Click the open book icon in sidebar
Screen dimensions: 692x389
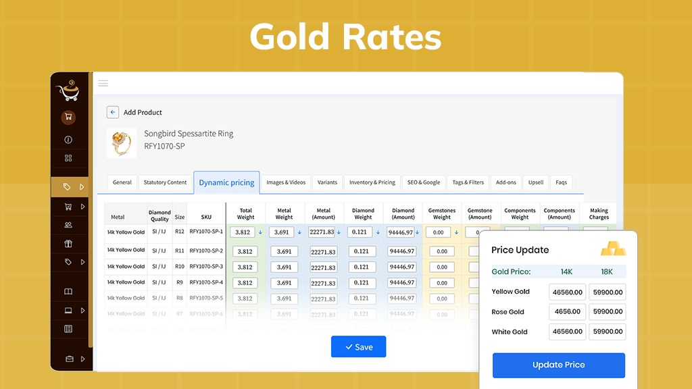(68, 292)
